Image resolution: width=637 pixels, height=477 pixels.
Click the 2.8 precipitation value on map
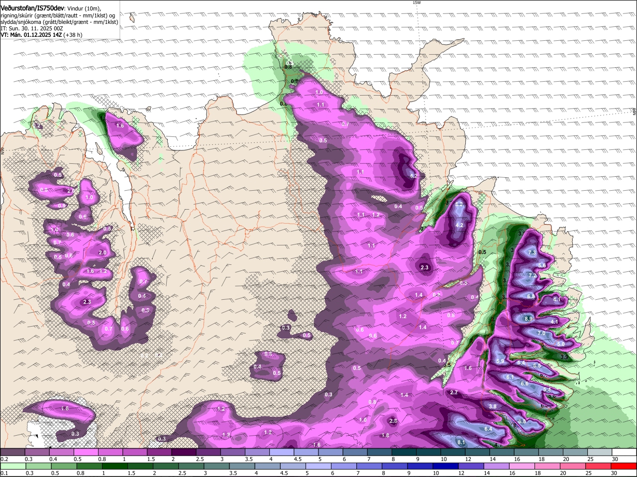click(393, 421)
